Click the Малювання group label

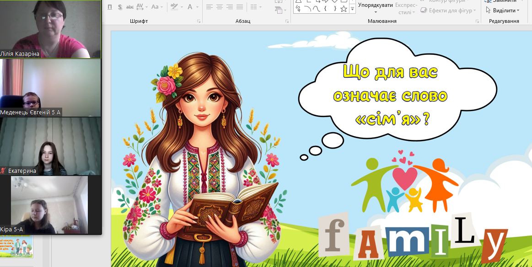coord(382,21)
